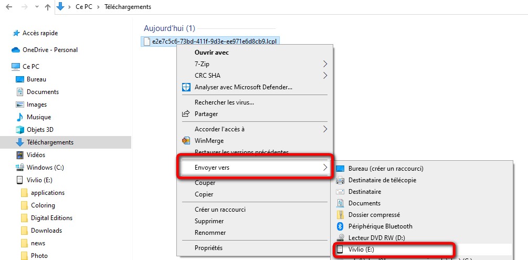Open the Téléchargements folder in sidebar
This screenshot has height=260, width=528.
(50, 142)
